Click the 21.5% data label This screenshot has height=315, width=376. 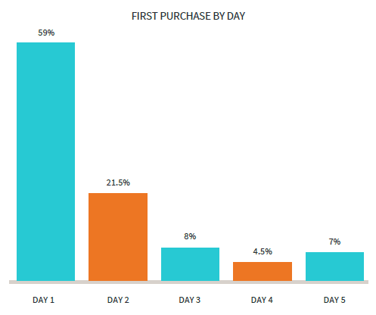tap(118, 182)
